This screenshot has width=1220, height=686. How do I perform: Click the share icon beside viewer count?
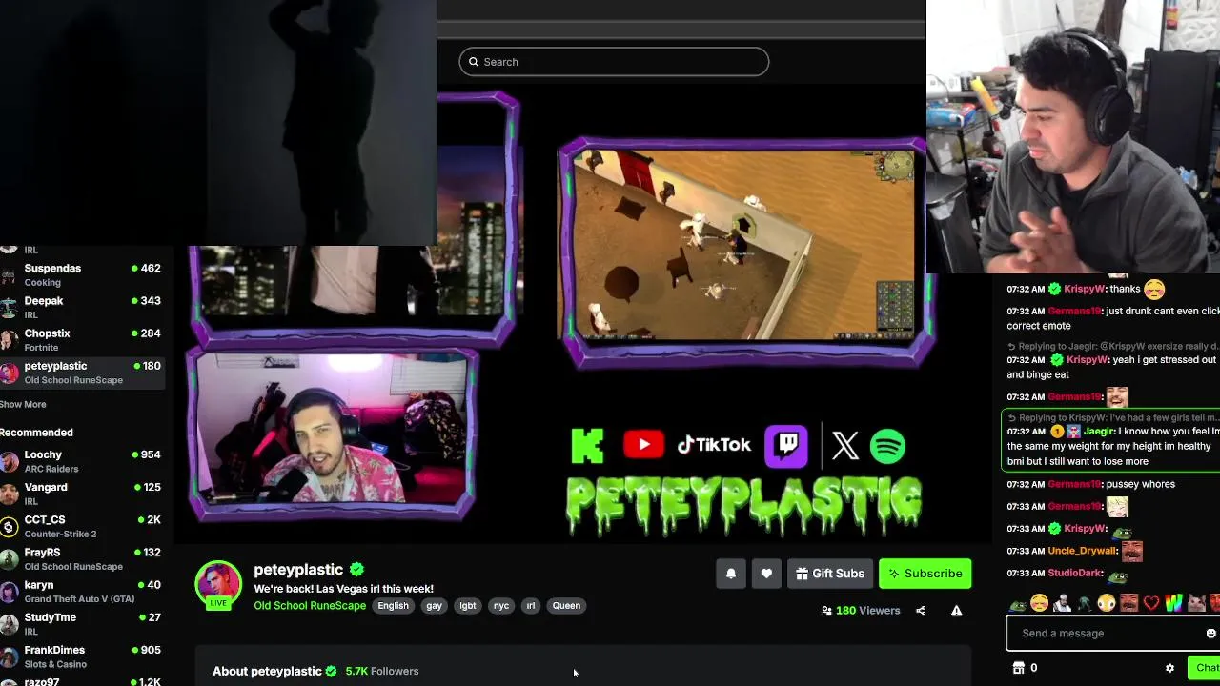click(921, 611)
